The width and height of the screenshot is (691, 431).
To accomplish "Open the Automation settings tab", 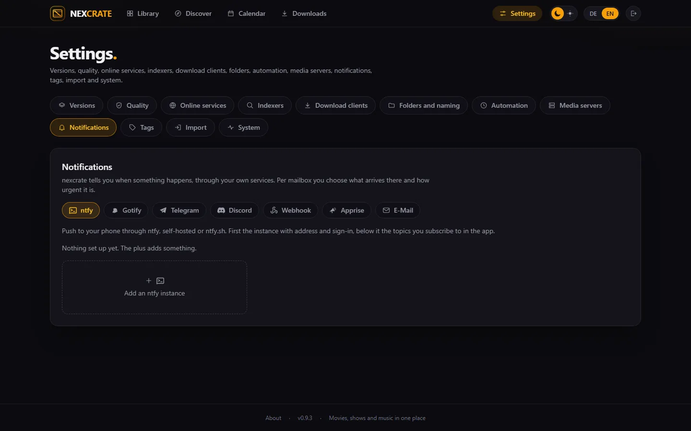I will tap(504, 105).
